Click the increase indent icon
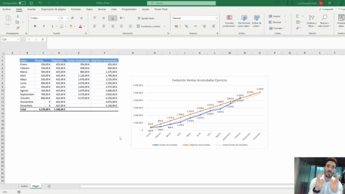 (x=130, y=26)
